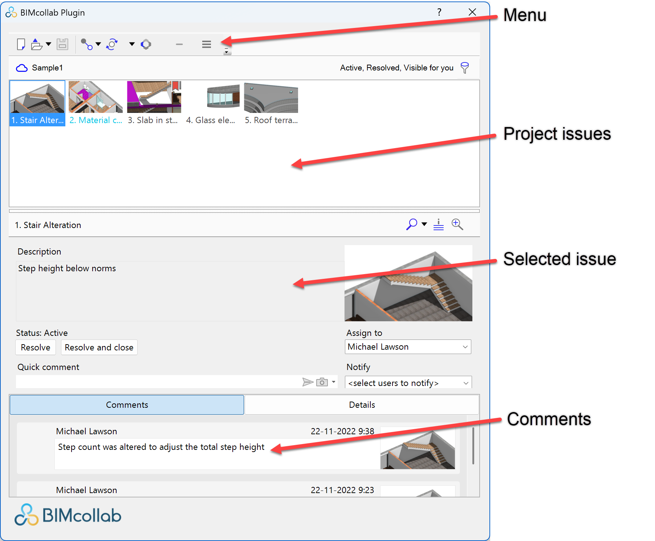The image size is (655, 541).
Task: Open the filter icon next to Active, Resolved
Action: pos(465,68)
